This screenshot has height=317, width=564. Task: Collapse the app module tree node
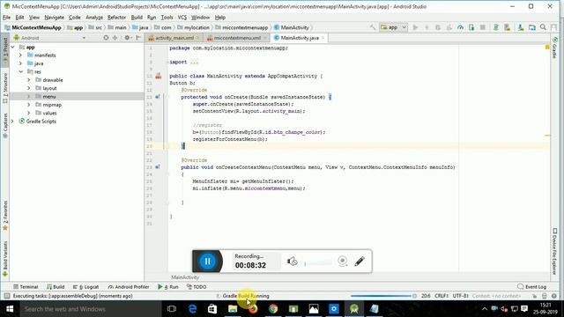click(x=13, y=47)
